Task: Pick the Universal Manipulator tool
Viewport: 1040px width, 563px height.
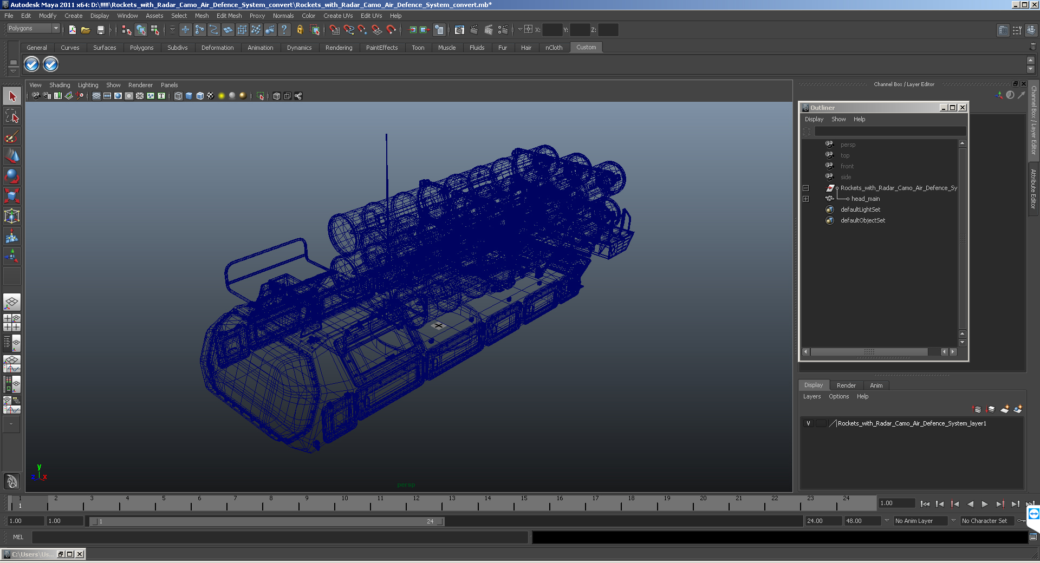Action: 12,216
